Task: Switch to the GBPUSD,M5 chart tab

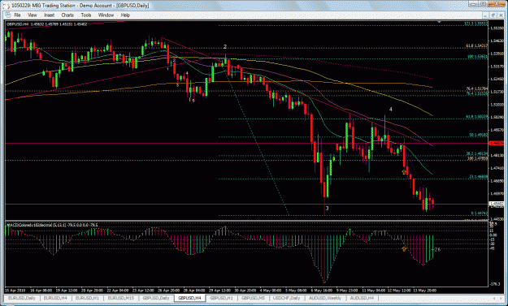Action: click(254, 298)
